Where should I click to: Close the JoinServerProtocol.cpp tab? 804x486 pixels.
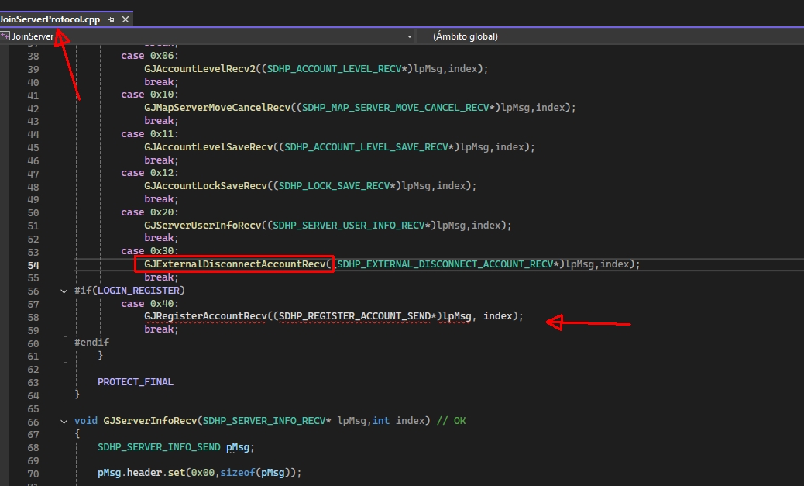click(125, 19)
